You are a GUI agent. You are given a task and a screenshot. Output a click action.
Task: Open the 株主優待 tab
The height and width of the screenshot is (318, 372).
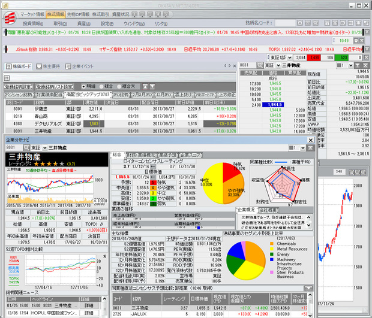[x=48, y=66]
